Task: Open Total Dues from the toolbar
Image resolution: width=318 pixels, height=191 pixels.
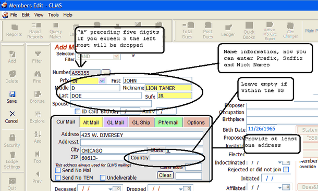Action: 187,30
